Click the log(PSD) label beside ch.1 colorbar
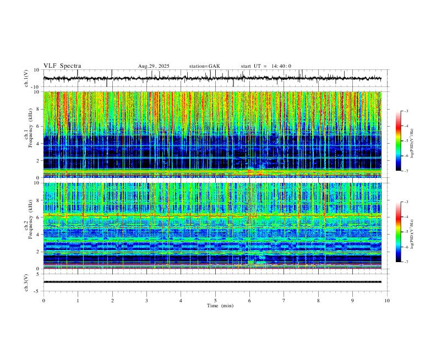This screenshot has height=337, width=436. tap(412, 143)
